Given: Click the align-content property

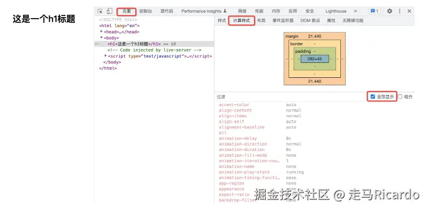Looking at the screenshot, I should [x=235, y=110].
